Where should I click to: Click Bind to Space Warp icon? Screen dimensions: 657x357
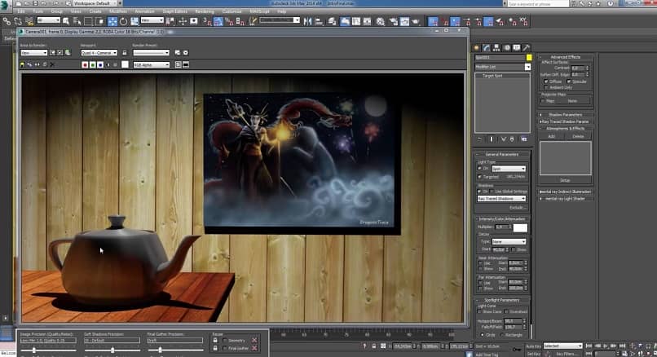pos(29,21)
